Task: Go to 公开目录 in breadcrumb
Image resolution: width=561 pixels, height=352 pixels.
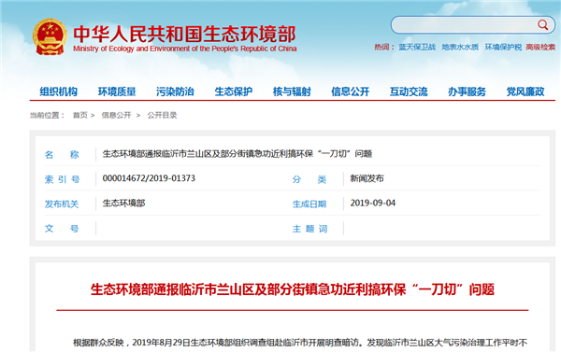Action: (x=162, y=115)
